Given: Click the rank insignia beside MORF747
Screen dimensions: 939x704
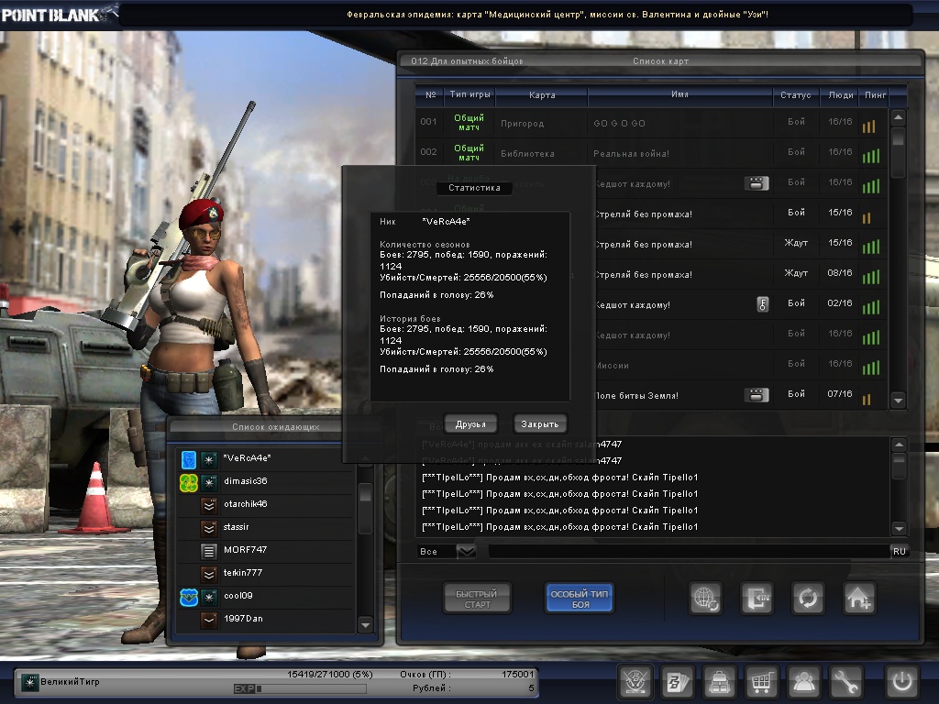Looking at the screenshot, I should (208, 551).
